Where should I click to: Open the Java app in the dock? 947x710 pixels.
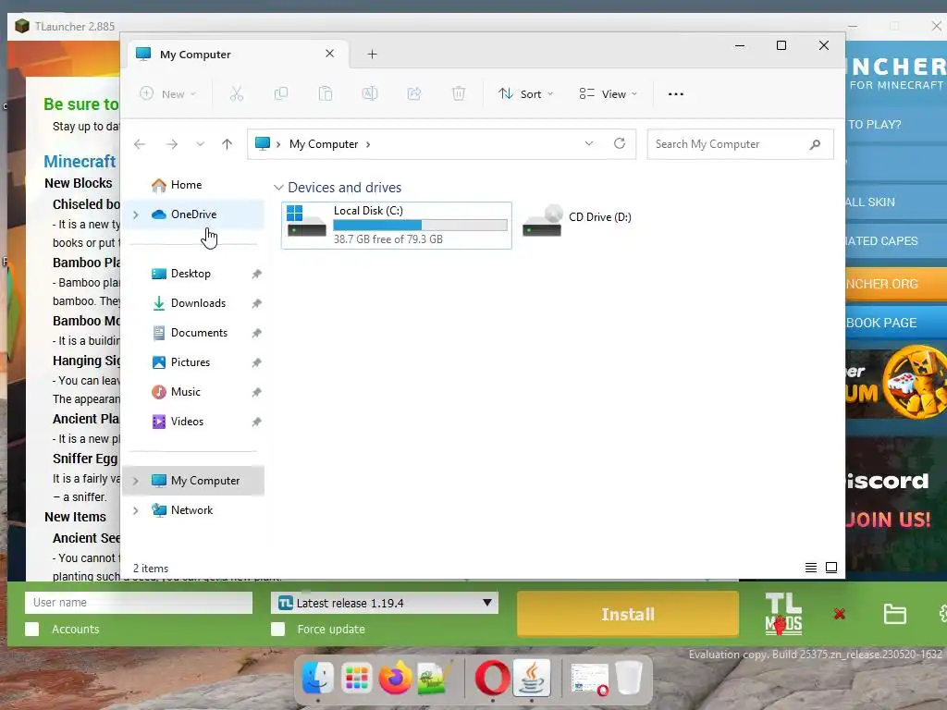click(x=532, y=678)
